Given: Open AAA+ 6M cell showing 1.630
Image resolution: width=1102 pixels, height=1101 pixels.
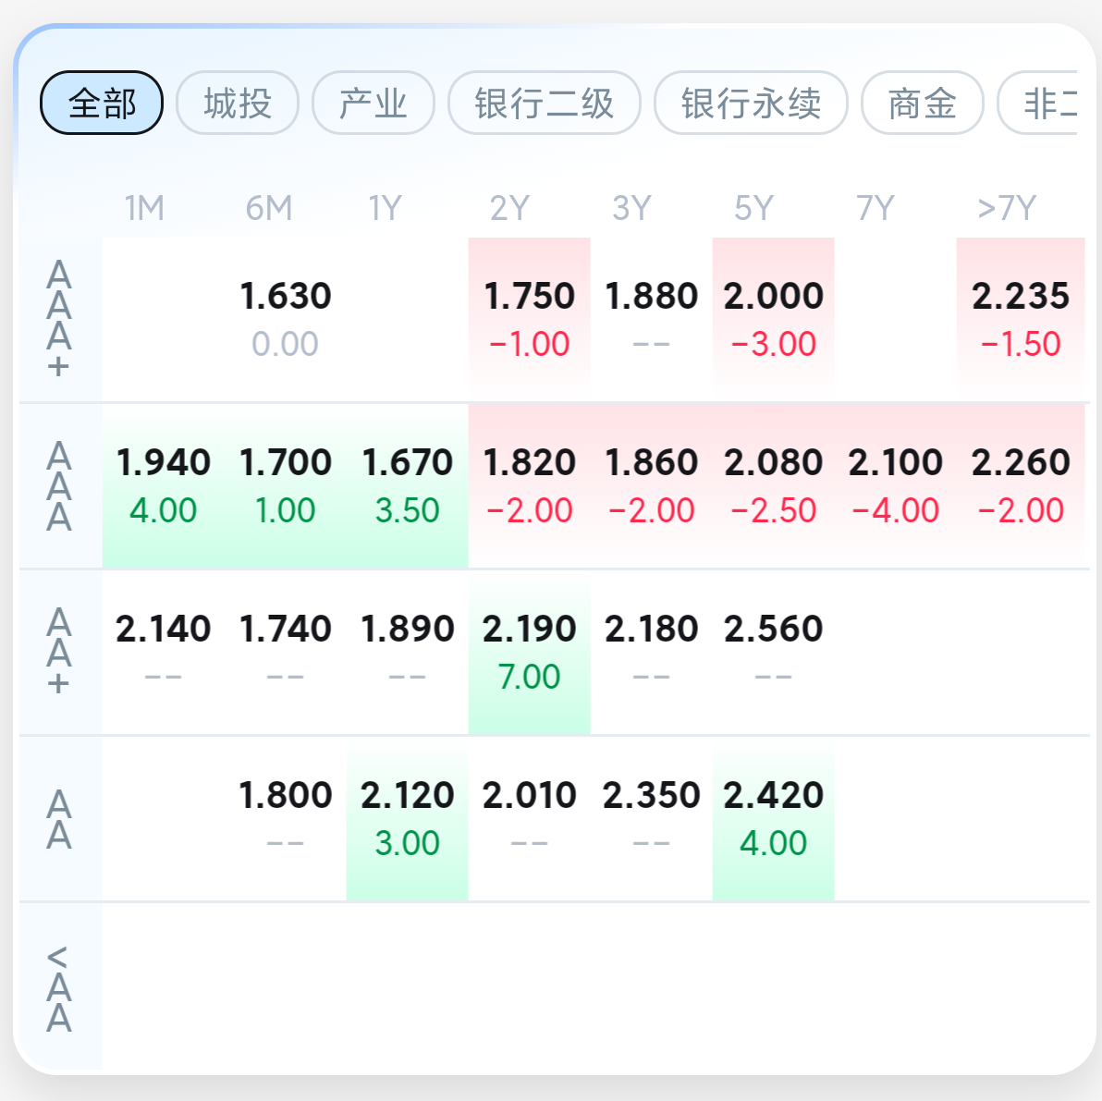Looking at the screenshot, I should (x=286, y=318).
